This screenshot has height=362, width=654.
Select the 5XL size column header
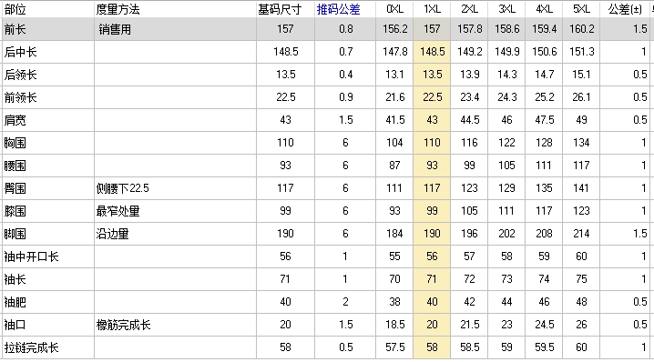(x=581, y=9)
